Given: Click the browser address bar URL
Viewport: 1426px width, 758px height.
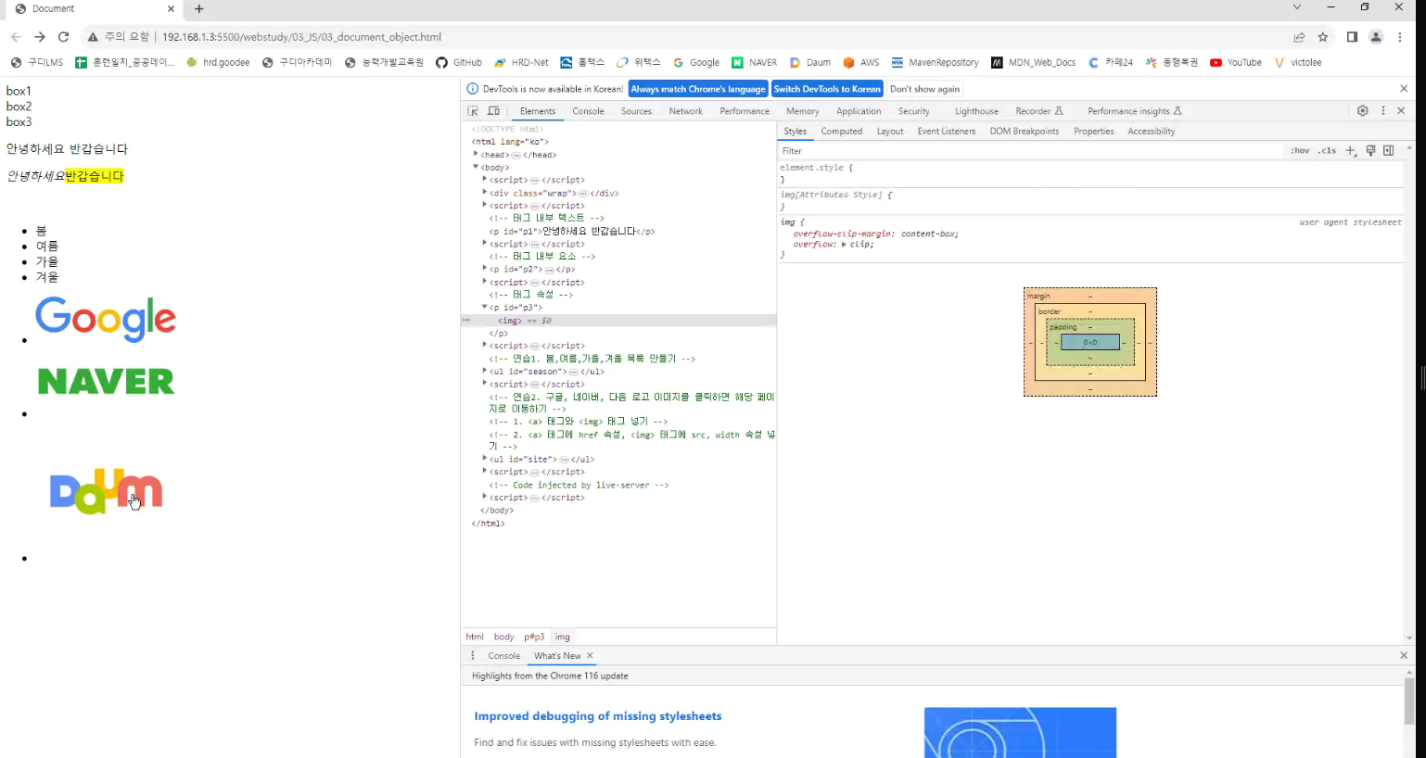Looking at the screenshot, I should click(301, 37).
